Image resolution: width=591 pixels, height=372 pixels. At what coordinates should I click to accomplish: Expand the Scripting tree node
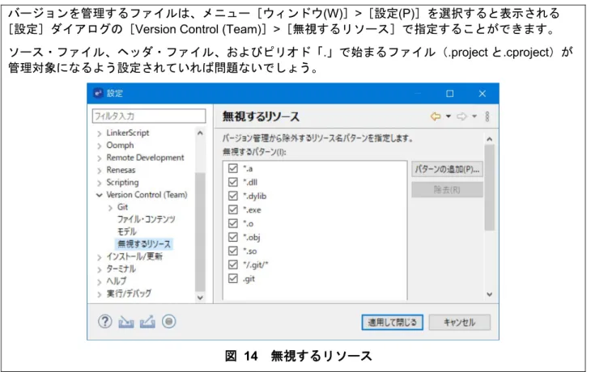pos(99,183)
